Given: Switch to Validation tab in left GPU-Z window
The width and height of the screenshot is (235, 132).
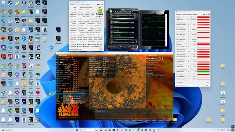Looking at the screenshot, I should click(88, 5).
